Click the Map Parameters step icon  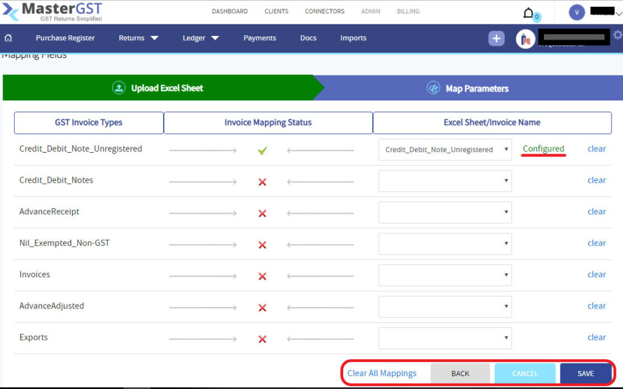tap(434, 88)
